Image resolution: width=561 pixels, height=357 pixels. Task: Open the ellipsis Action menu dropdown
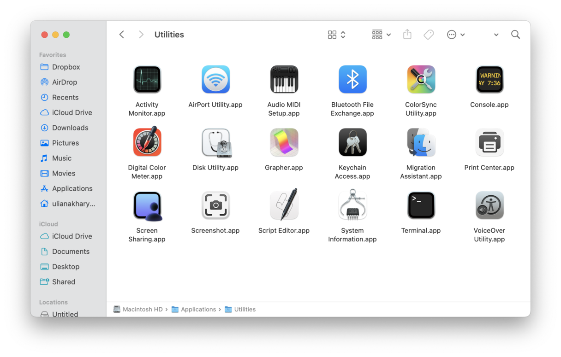click(456, 35)
